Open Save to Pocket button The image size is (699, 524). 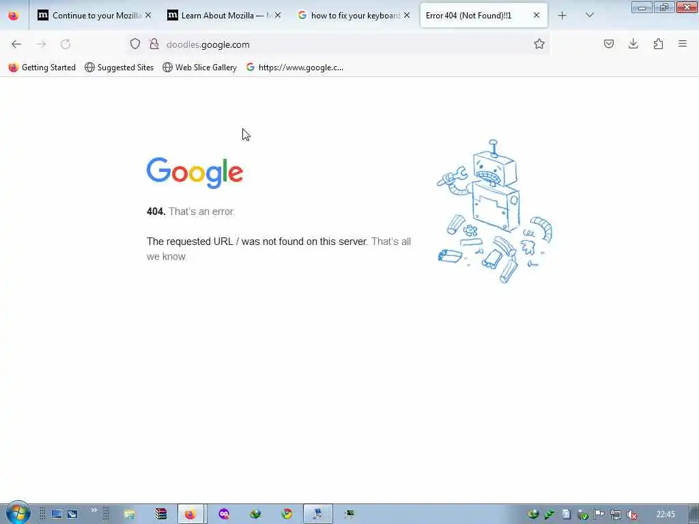[608, 44]
